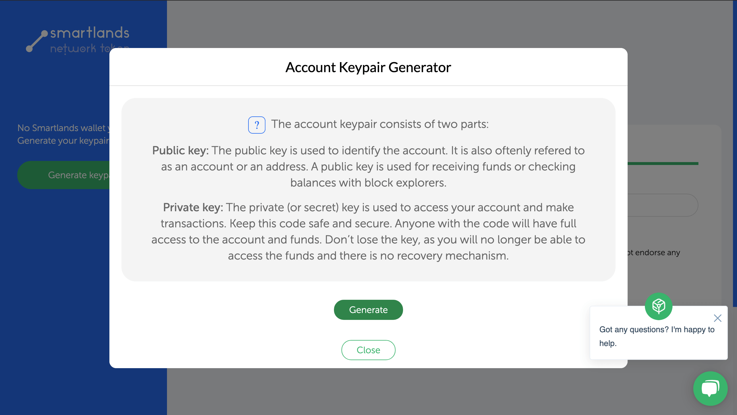The width and height of the screenshot is (737, 415).
Task: Click the partially hidden Generate keypair button
Action: 63,175
